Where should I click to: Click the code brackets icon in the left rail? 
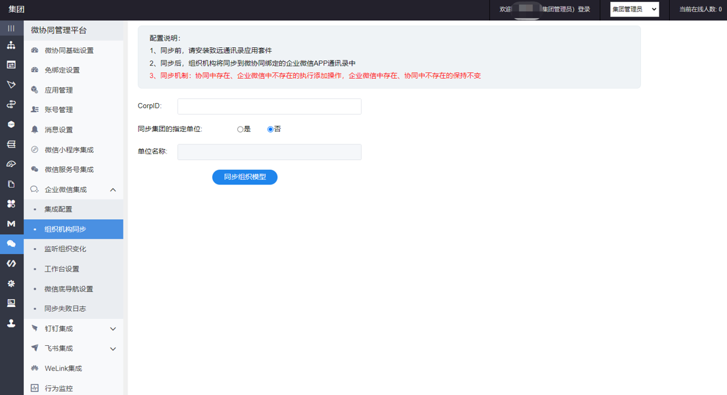point(11,263)
